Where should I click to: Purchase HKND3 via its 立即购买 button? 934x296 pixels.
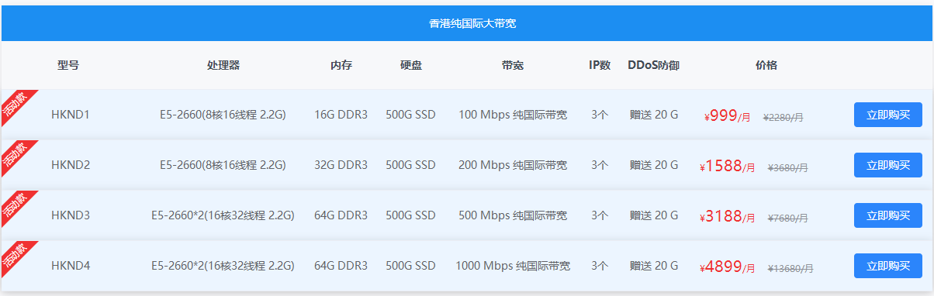point(887,215)
